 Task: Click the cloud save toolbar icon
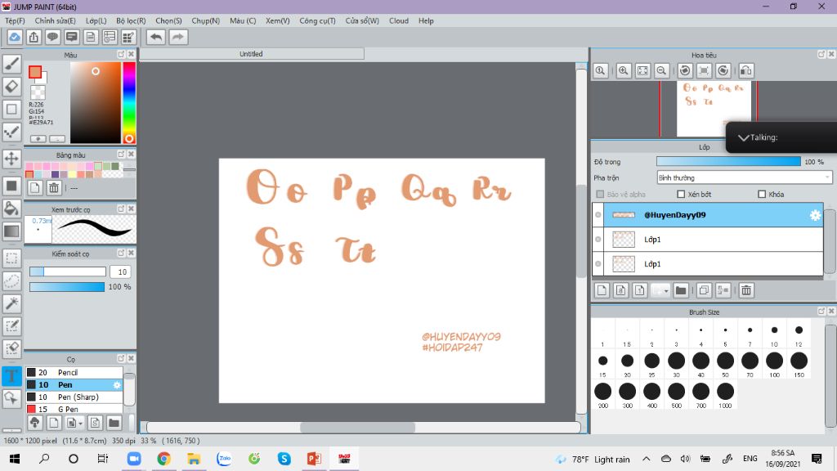(x=15, y=37)
